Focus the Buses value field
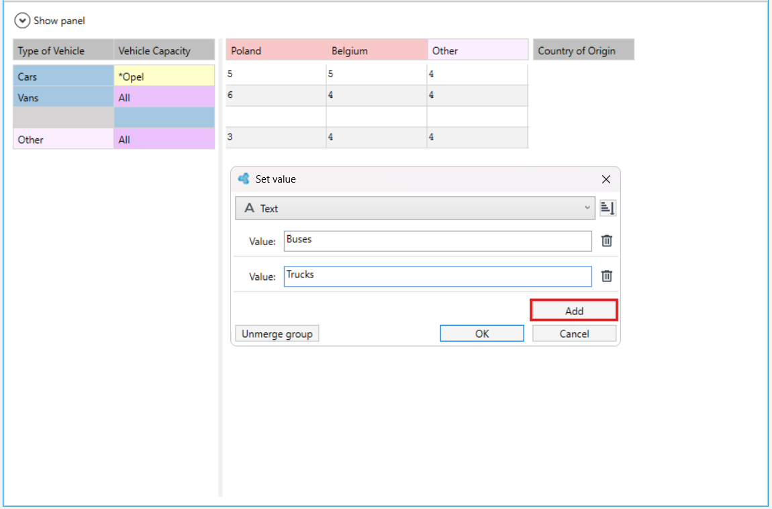Image resolution: width=772 pixels, height=509 pixels. tap(438, 241)
